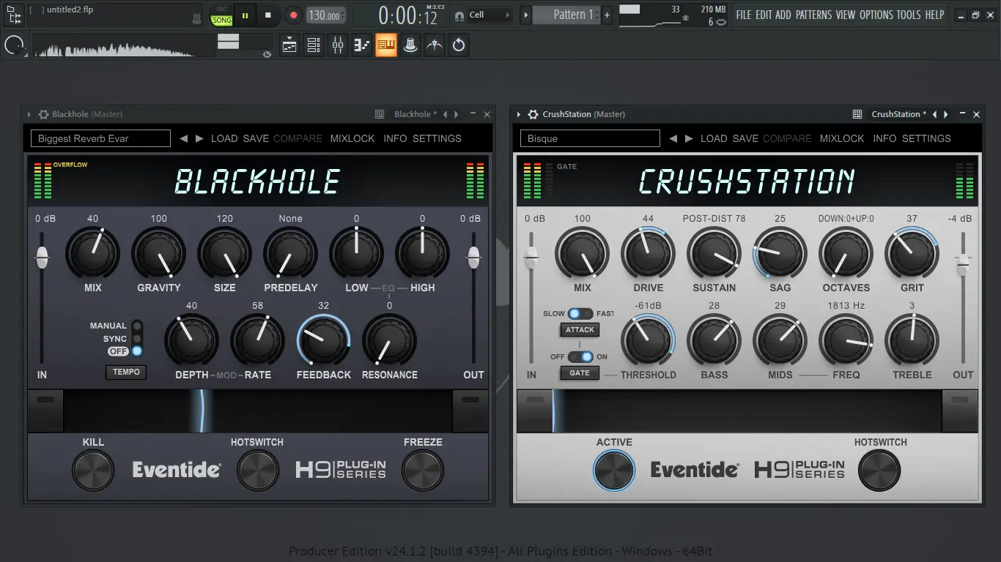1001x562 pixels.
Task: Select the MANUAL tempo mode in Blackhole
Action: point(137,326)
